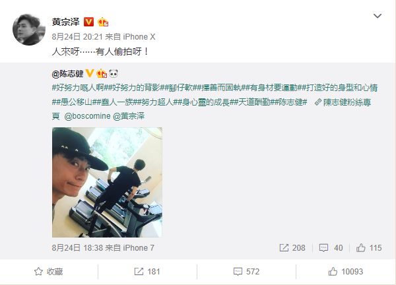Open the 黄宗泽 username link

point(65,22)
